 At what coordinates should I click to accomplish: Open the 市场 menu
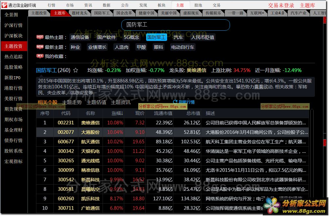pyautogui.click(x=70, y=5)
